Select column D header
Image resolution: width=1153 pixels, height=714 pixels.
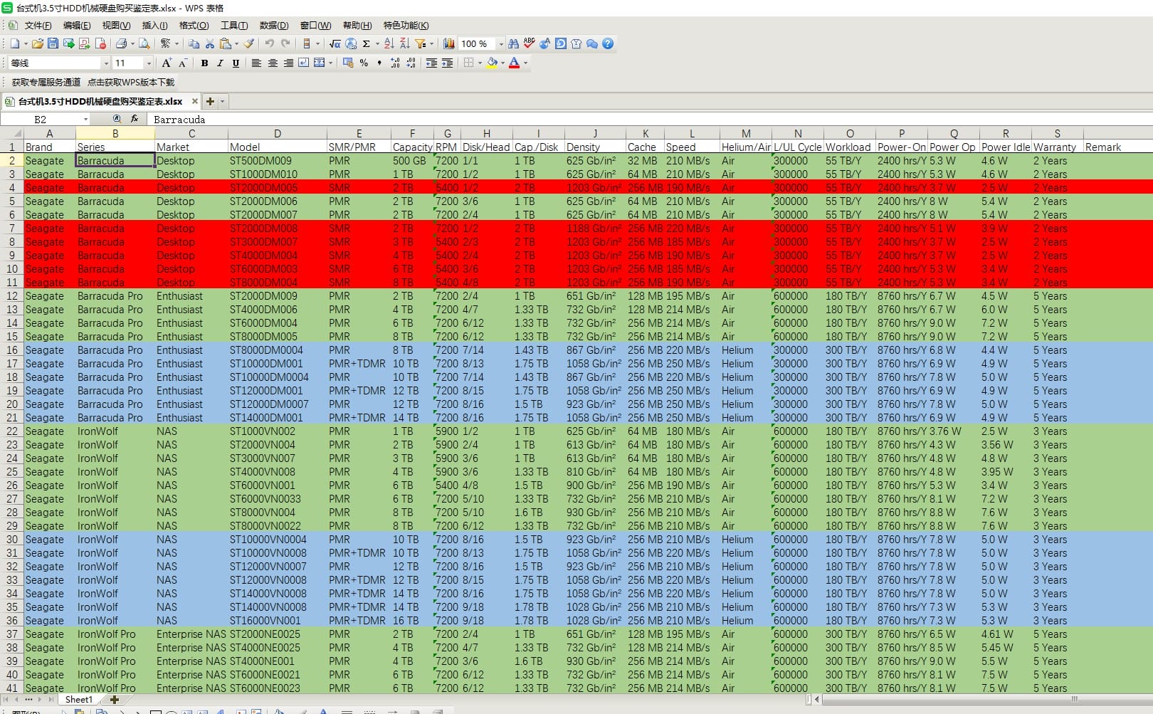point(277,133)
